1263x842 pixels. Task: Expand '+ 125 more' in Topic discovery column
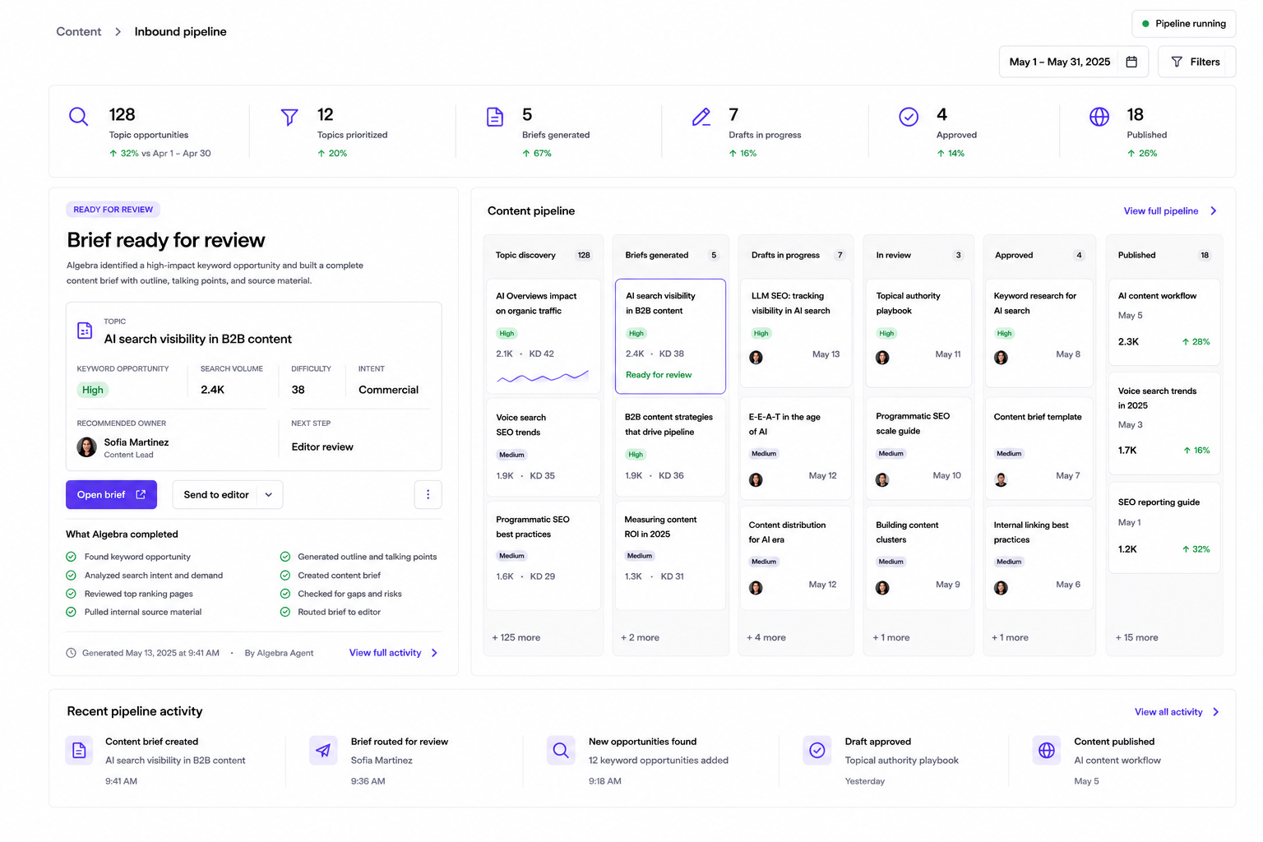pos(516,637)
